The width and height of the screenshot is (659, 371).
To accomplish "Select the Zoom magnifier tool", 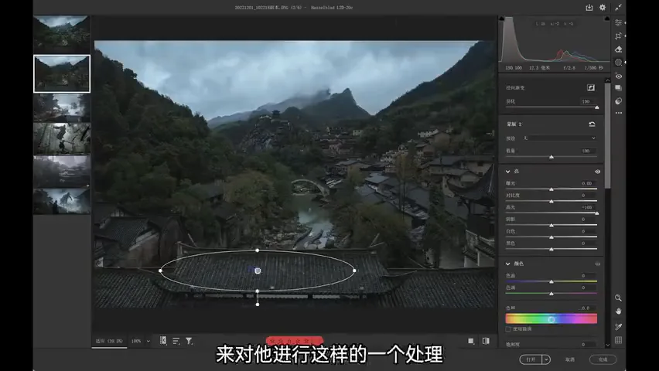I will pyautogui.click(x=618, y=298).
